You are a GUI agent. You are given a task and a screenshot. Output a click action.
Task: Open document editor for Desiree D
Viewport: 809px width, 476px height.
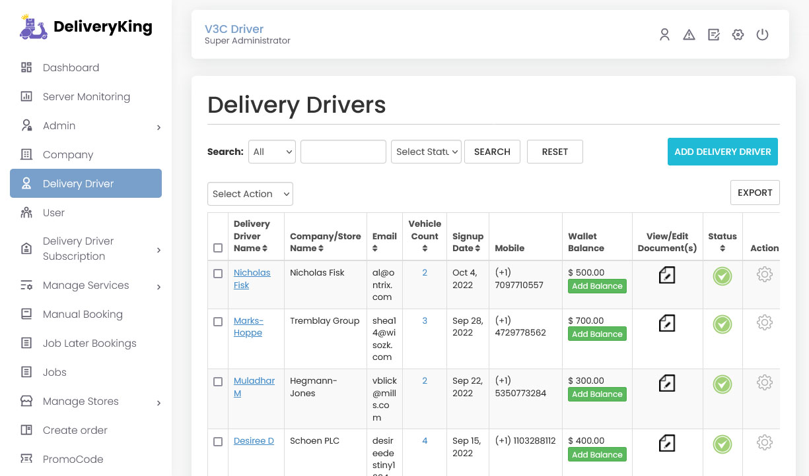point(667,443)
